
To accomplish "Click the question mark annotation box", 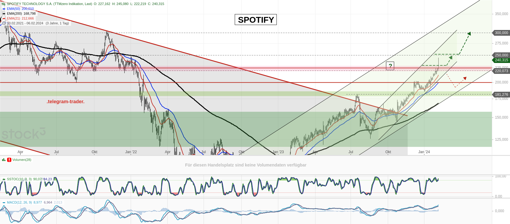I will point(390,66).
